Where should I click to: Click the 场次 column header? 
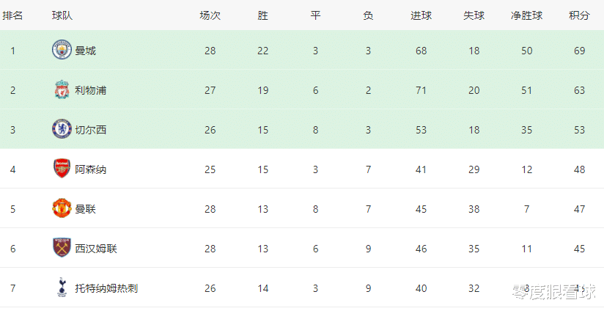tap(210, 15)
